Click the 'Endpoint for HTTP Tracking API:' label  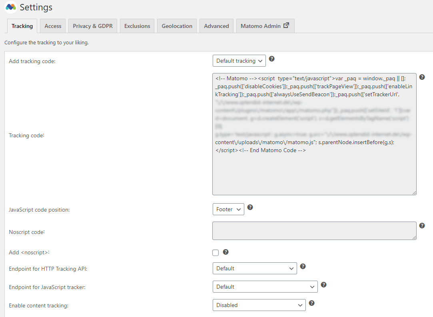pyautogui.click(x=48, y=269)
